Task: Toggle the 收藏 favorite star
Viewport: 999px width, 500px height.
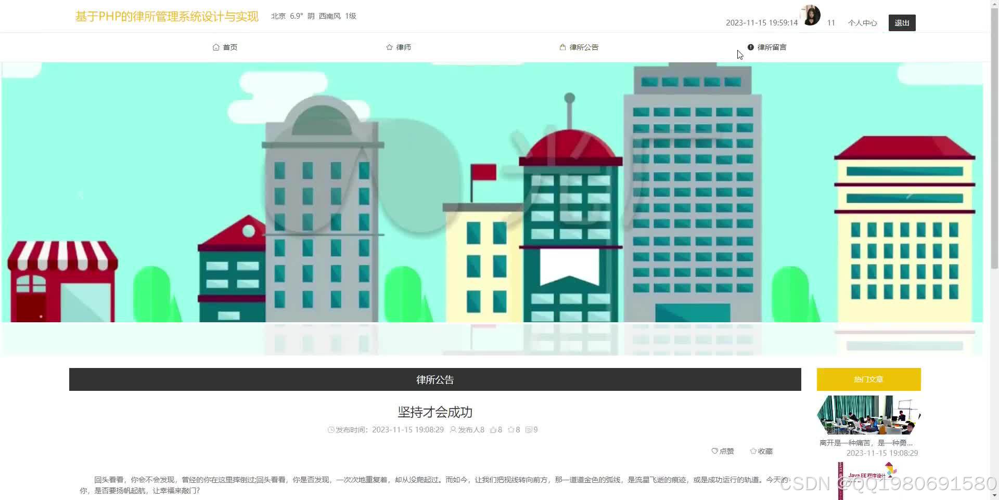Action: [x=761, y=451]
